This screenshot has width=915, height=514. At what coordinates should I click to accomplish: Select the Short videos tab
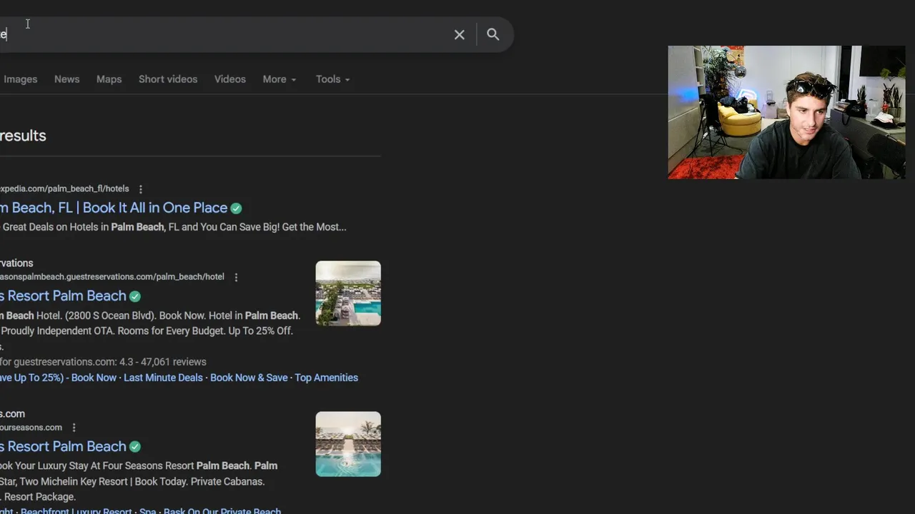(x=168, y=79)
